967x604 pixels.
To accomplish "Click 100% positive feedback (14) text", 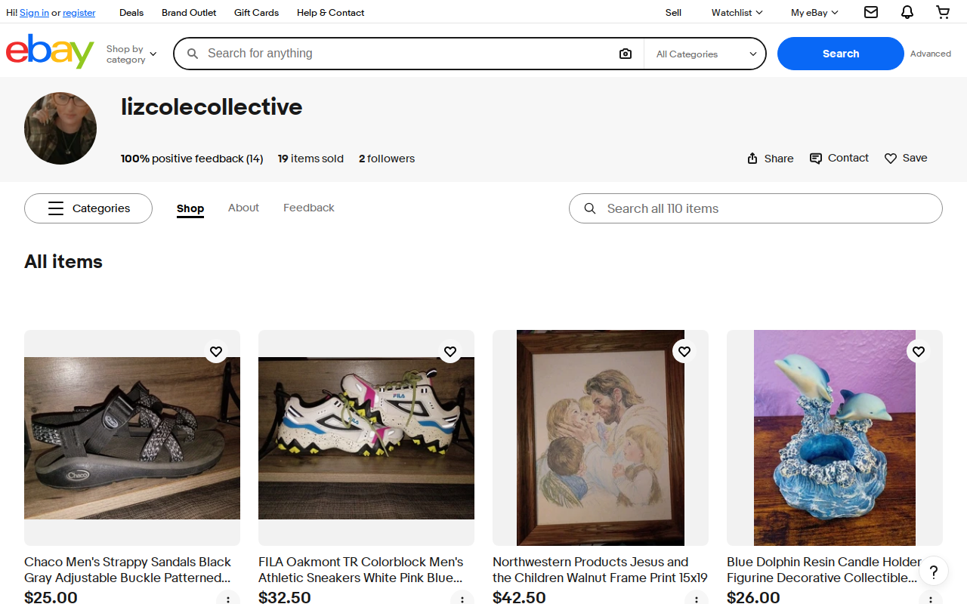I will pos(192,159).
